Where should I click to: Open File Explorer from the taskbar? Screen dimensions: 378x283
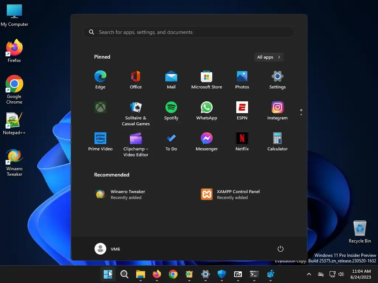click(141, 274)
